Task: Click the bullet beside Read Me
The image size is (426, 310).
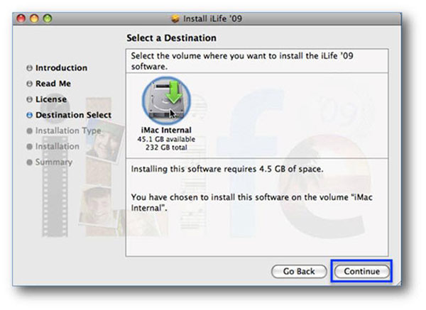Action: point(29,84)
